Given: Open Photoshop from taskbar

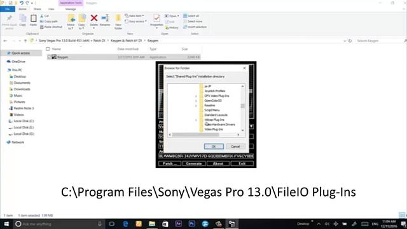Looking at the screenshot, I should pos(192,224).
